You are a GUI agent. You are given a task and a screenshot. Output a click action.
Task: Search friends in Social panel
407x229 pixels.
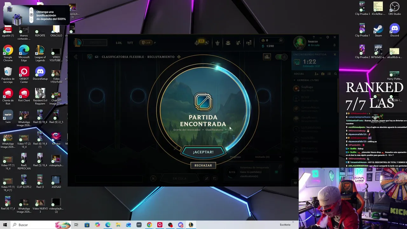335,74
